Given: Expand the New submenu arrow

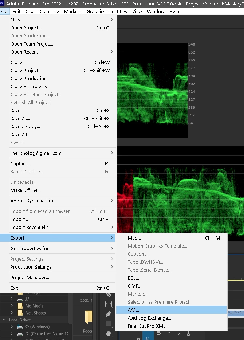Looking at the screenshot, I should (x=112, y=20).
